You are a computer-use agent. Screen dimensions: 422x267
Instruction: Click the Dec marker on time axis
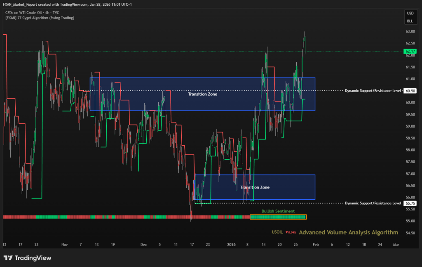143,244
